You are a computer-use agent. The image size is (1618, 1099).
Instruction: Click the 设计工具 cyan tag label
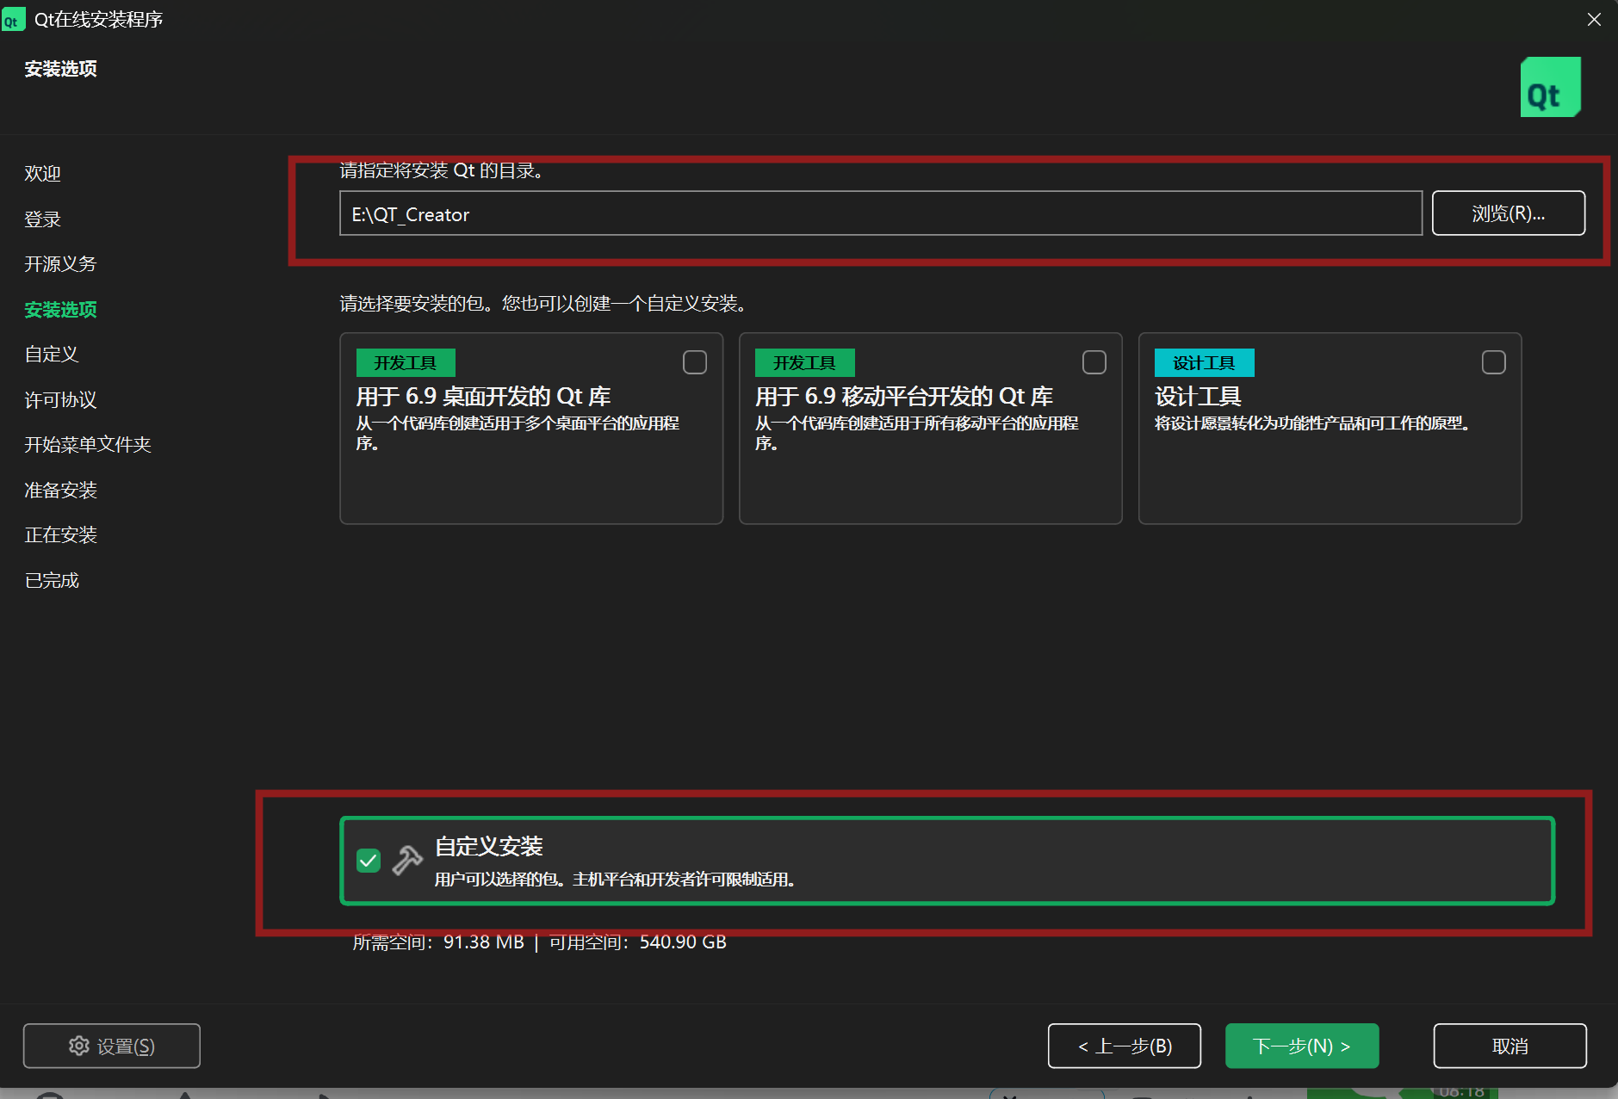pyautogui.click(x=1204, y=362)
